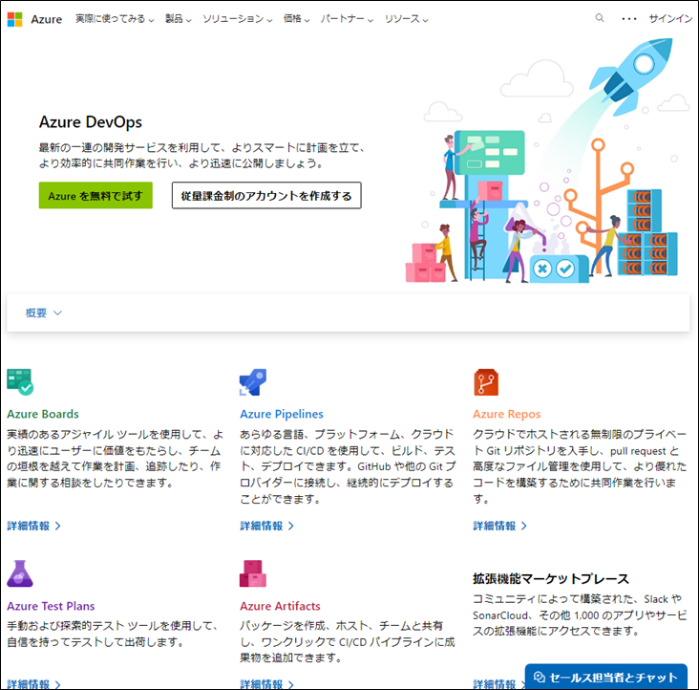Click 詳細情報 under Azure Artifacts
The image size is (699, 690).
(x=266, y=683)
